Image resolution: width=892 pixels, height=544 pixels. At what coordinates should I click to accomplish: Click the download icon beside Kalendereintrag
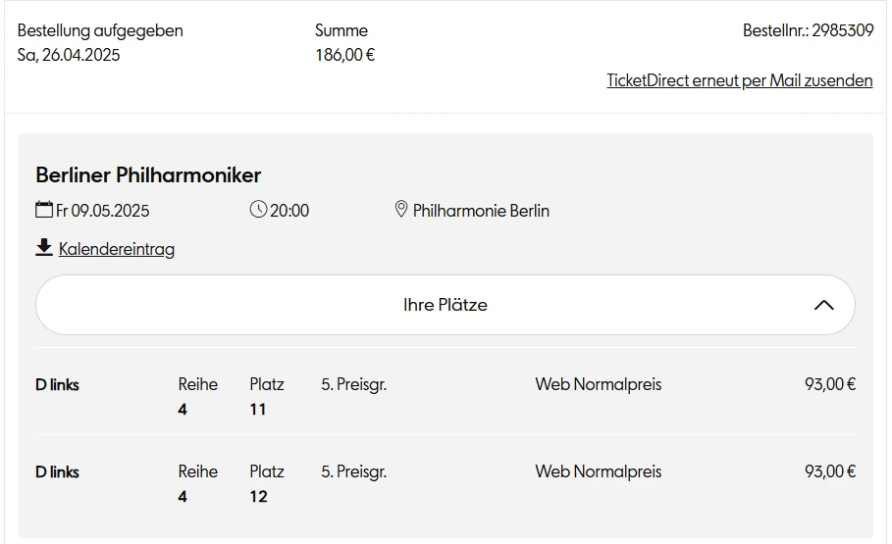44,248
